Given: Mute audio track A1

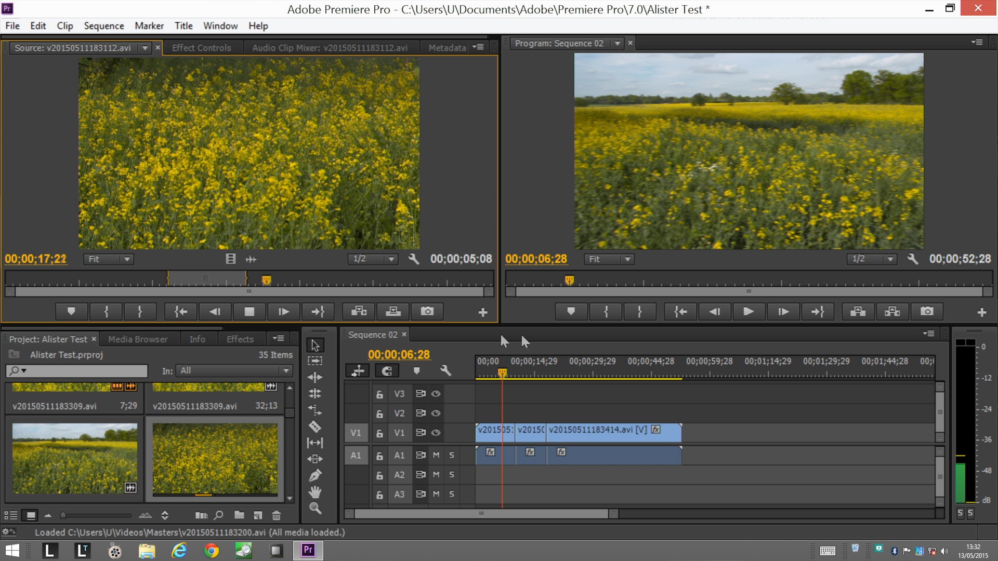Looking at the screenshot, I should 436,455.
